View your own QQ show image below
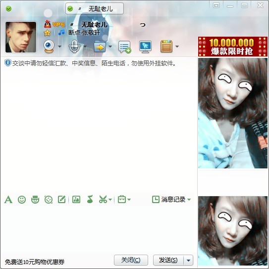This screenshot has width=269, height=269. 233,231
